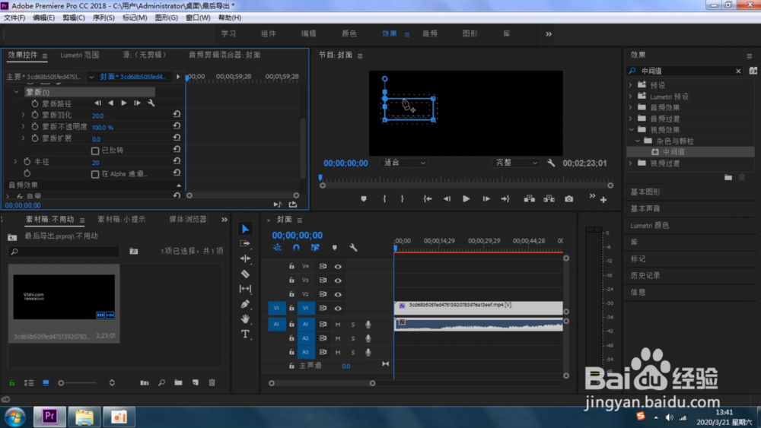Expand the Presets folder in Effects

631,85
